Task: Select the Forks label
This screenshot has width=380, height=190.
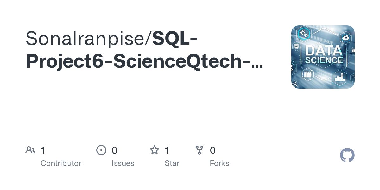Action: point(219,163)
